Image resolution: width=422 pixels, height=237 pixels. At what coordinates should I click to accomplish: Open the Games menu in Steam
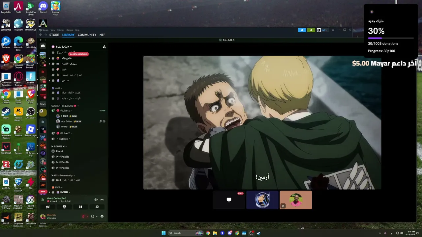click(70, 30)
